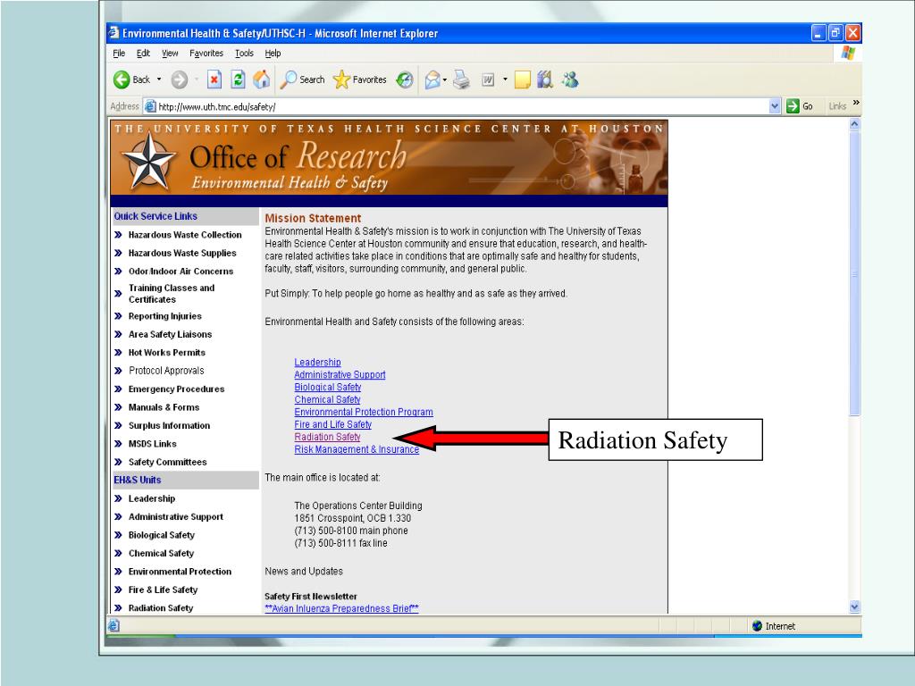The width and height of the screenshot is (915, 686).
Task: Go to the Home page icon
Action: [262, 79]
